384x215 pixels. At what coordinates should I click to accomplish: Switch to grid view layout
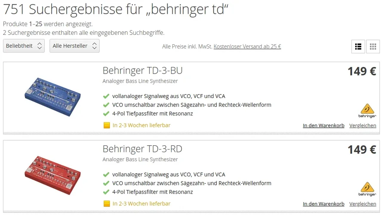tap(373, 46)
